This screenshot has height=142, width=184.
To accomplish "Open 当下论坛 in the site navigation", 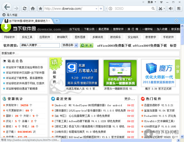I will point(75,29).
